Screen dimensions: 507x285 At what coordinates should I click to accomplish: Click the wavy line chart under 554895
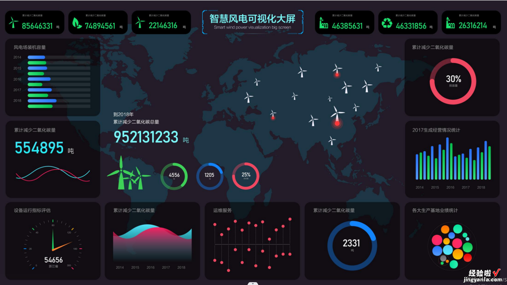tap(53, 173)
